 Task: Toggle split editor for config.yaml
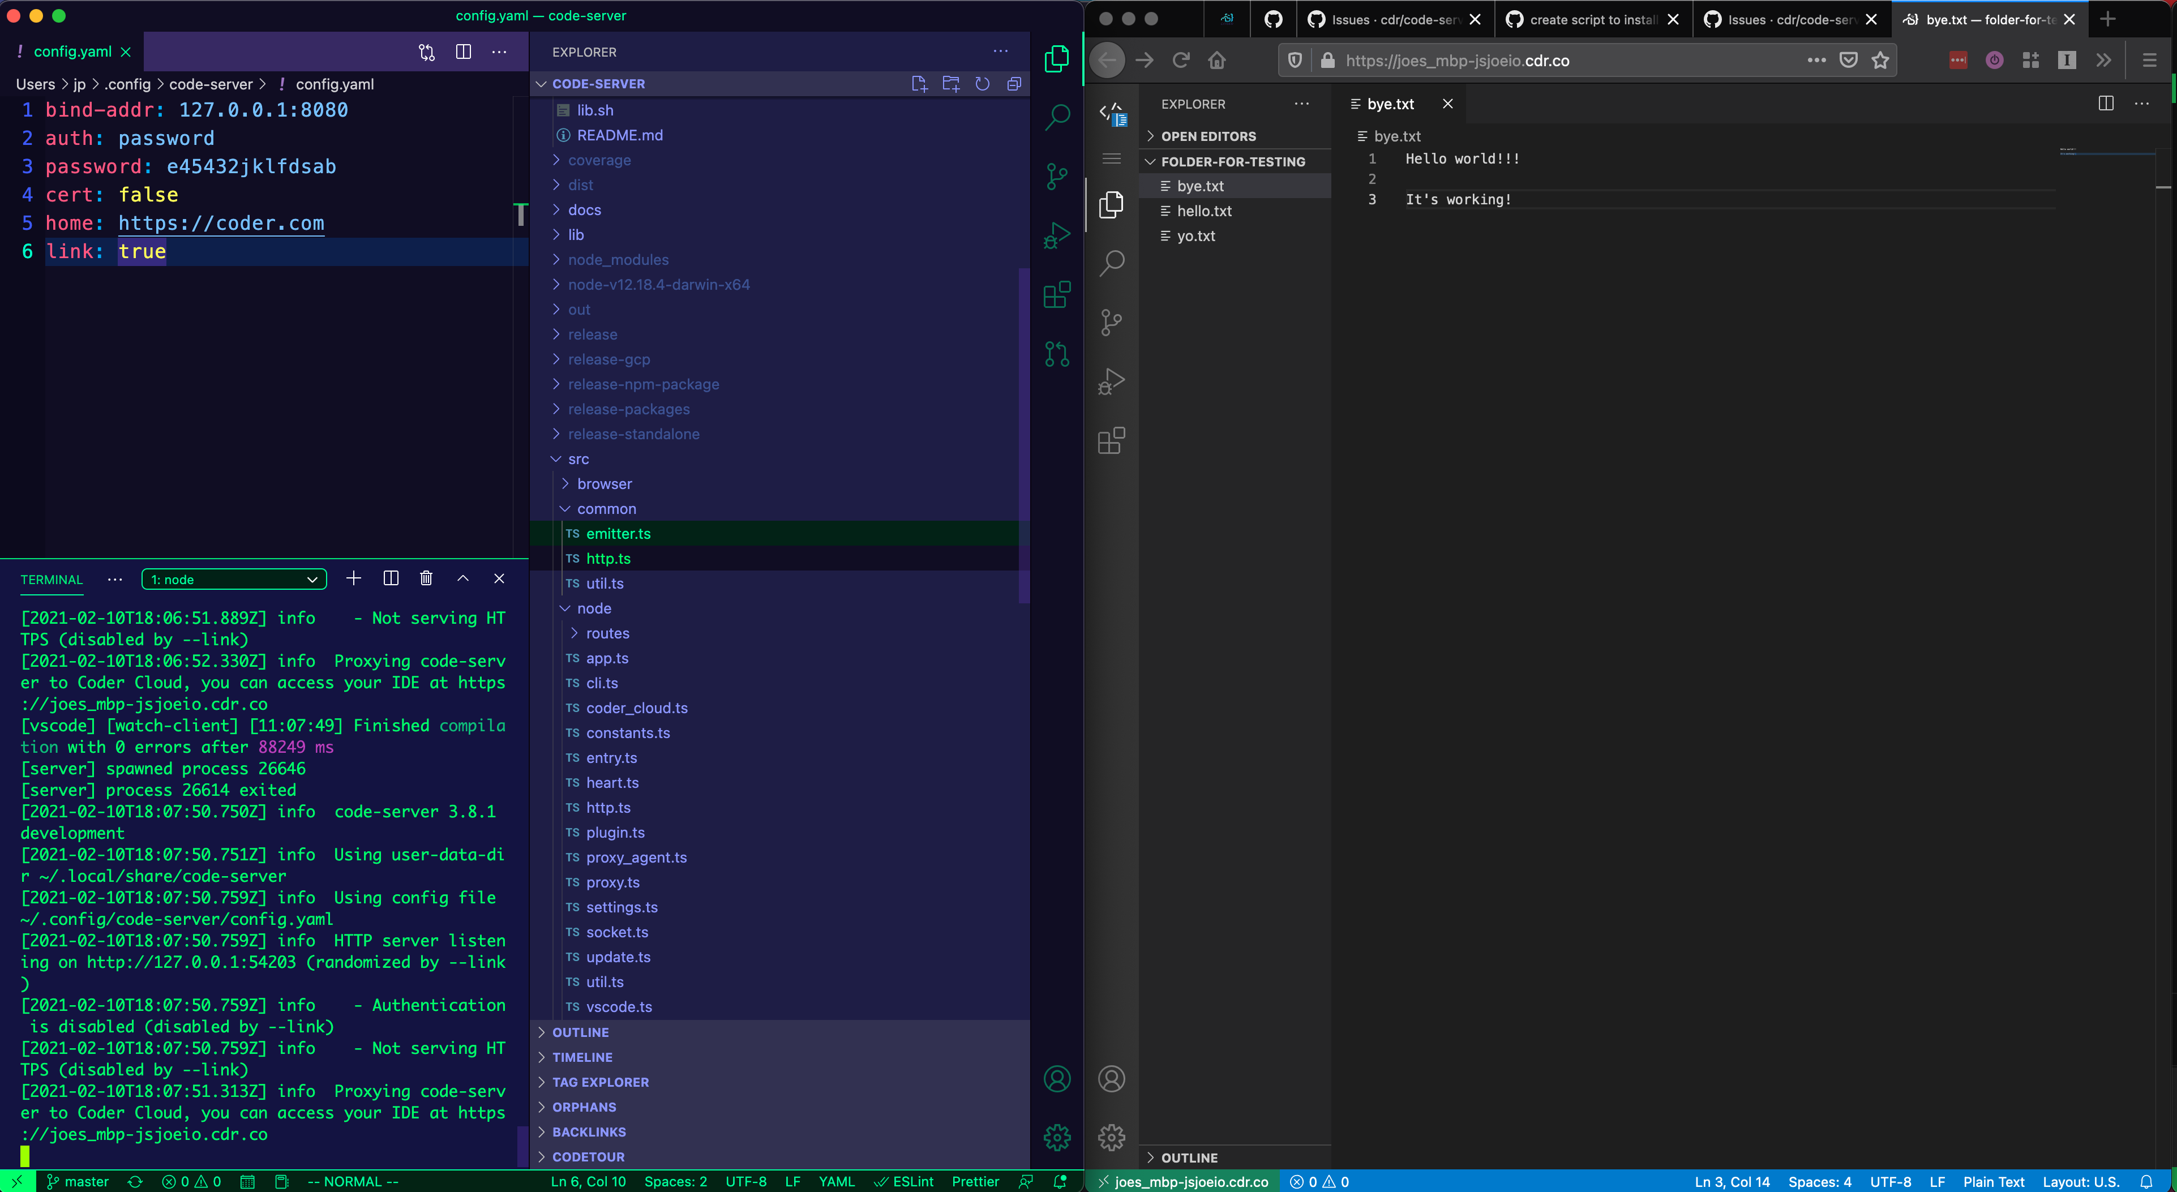463,53
